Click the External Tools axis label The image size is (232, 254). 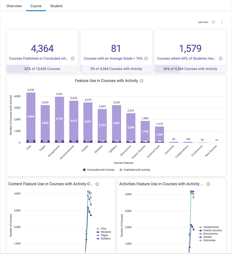coord(153,151)
